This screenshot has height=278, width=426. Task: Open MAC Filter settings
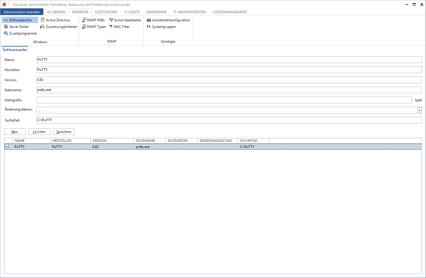pyautogui.click(x=119, y=26)
